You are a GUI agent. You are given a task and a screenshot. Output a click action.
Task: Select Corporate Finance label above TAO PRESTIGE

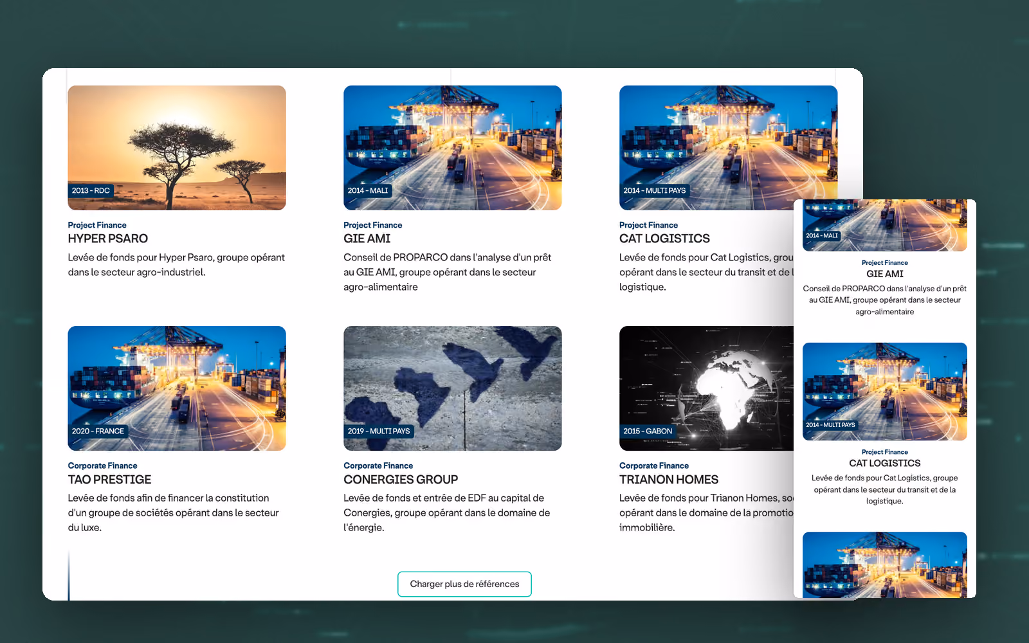pos(103,466)
